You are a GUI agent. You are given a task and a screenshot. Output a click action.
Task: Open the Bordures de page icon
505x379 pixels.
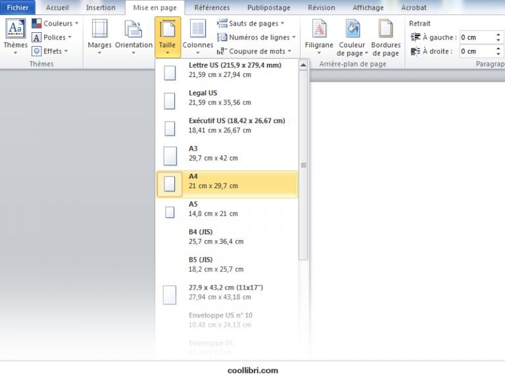386,29
